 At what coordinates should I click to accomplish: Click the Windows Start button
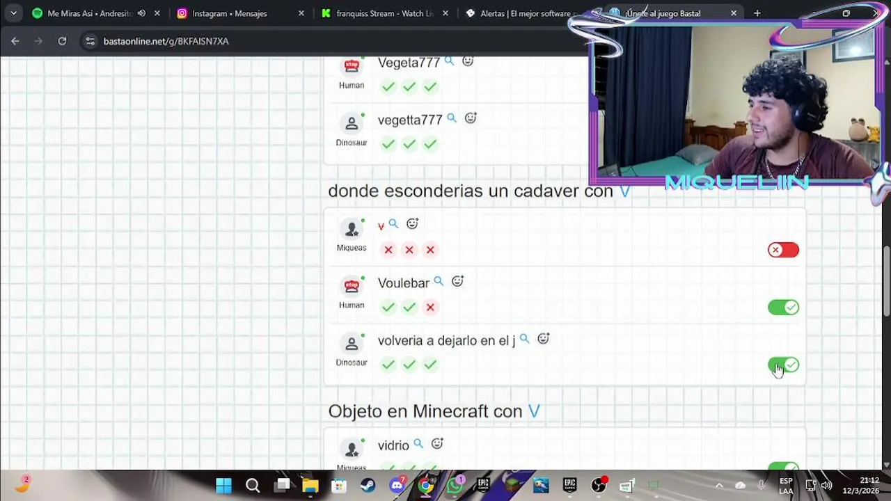coord(223,485)
